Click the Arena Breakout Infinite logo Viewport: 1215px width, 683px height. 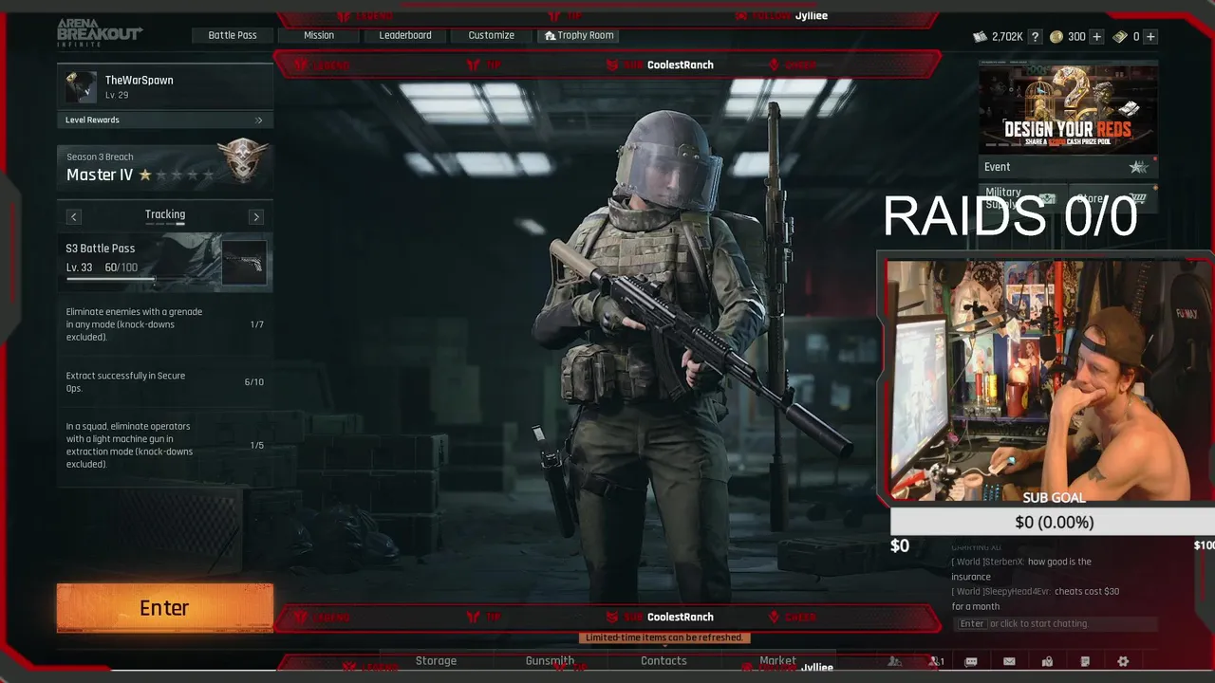coord(99,32)
